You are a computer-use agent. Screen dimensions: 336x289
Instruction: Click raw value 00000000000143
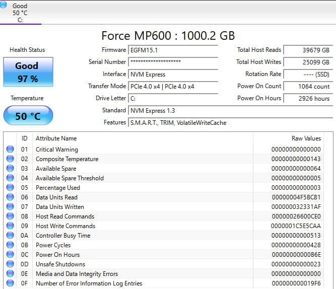[x=296, y=159]
